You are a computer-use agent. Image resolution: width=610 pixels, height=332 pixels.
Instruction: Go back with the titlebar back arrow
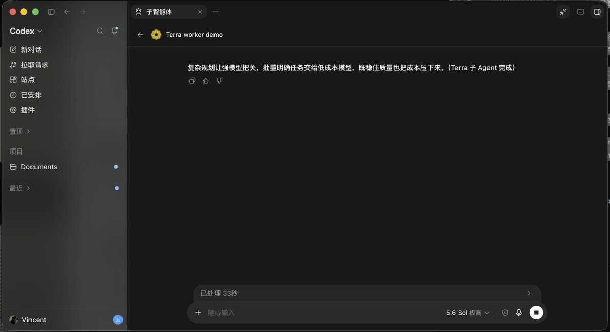(67, 12)
